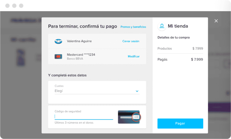Click the second gray window control dot
This screenshot has height=139, width=231.
(x=14, y=6)
